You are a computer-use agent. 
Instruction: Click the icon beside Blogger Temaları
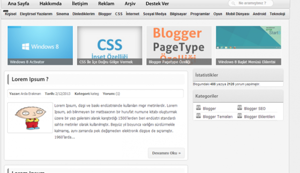[199, 116]
